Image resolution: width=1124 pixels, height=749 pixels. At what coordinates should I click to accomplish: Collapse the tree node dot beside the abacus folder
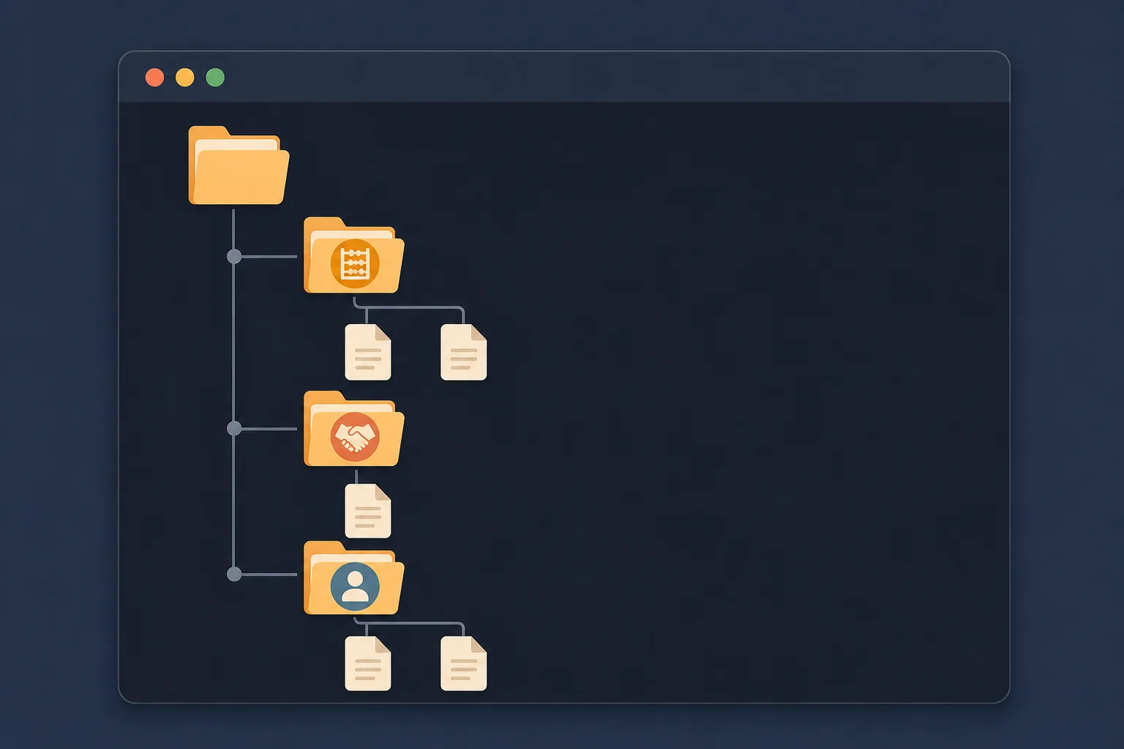tap(234, 257)
